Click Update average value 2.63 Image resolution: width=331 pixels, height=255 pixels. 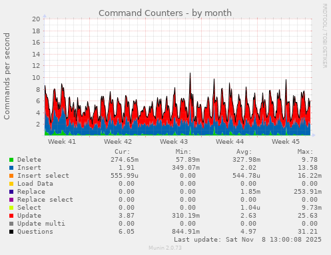point(248,216)
